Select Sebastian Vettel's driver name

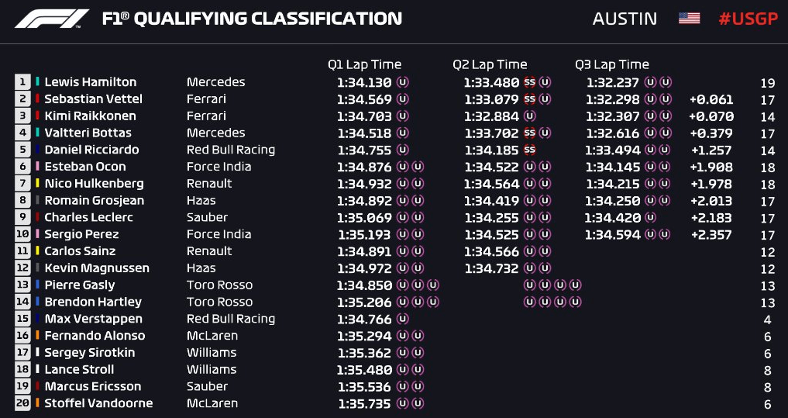click(x=94, y=98)
